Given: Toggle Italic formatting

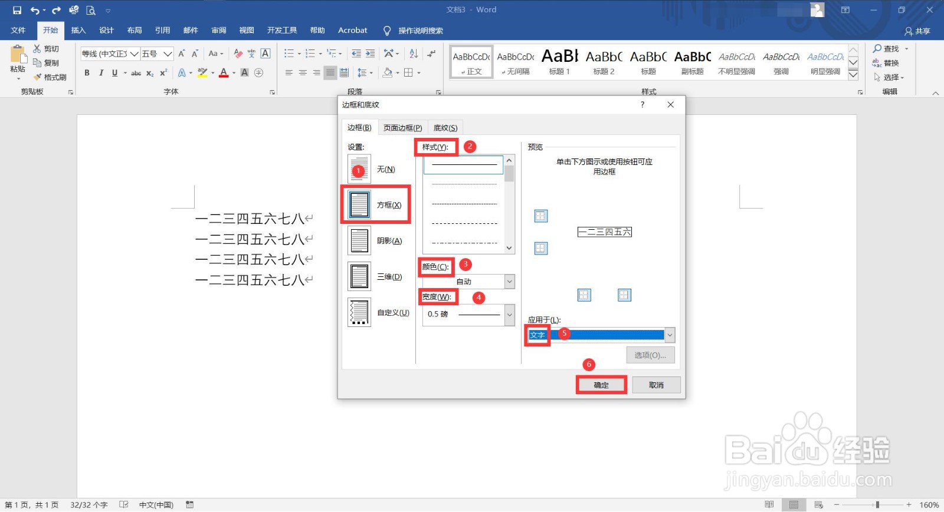Looking at the screenshot, I should coord(101,73).
